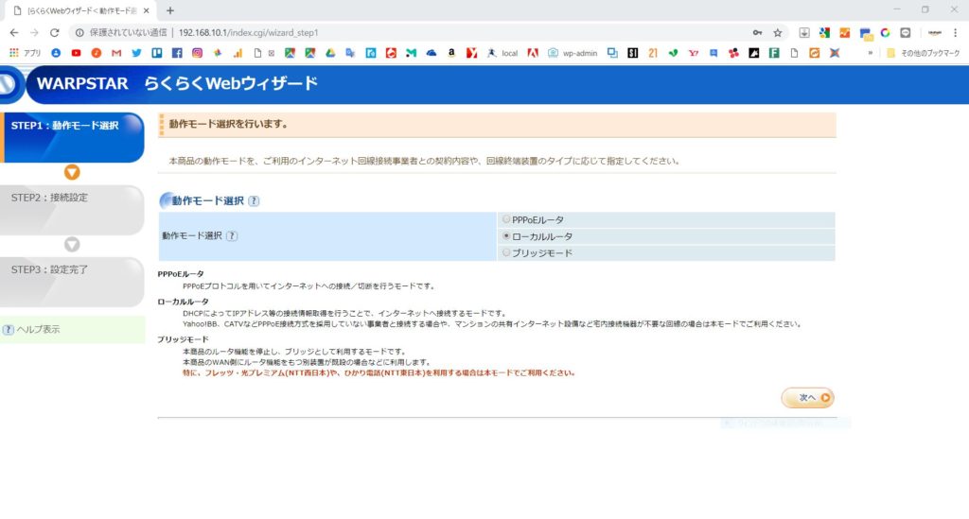Click the saved password key icon
969x519 pixels.
[757, 32]
